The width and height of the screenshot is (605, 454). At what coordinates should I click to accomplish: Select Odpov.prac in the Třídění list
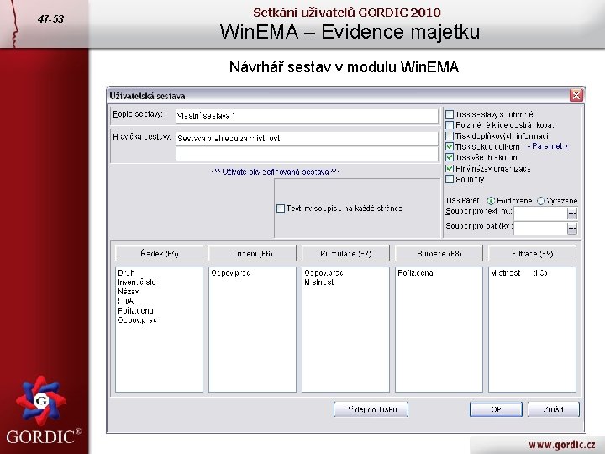click(x=231, y=273)
